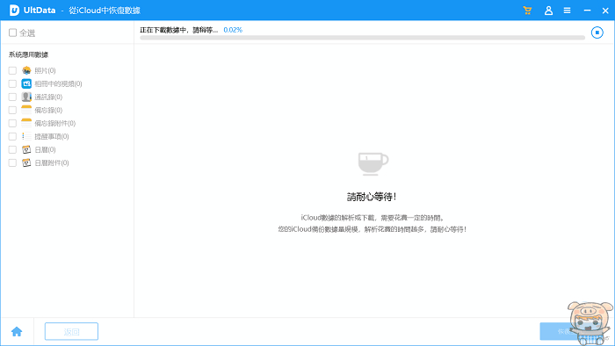
Task: Check the 日曆(0) checkbox
Action: [12, 149]
